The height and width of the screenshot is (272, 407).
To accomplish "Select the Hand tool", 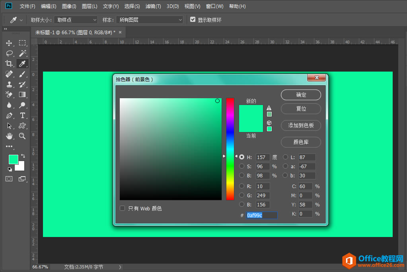I will [x=9, y=136].
